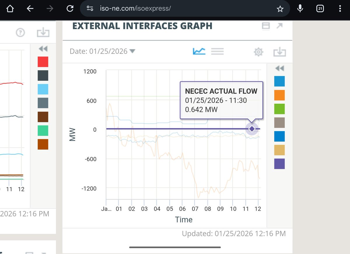Bookmark the page with the star
Image resolution: width=350 pixels, height=254 pixels.
tap(280, 8)
